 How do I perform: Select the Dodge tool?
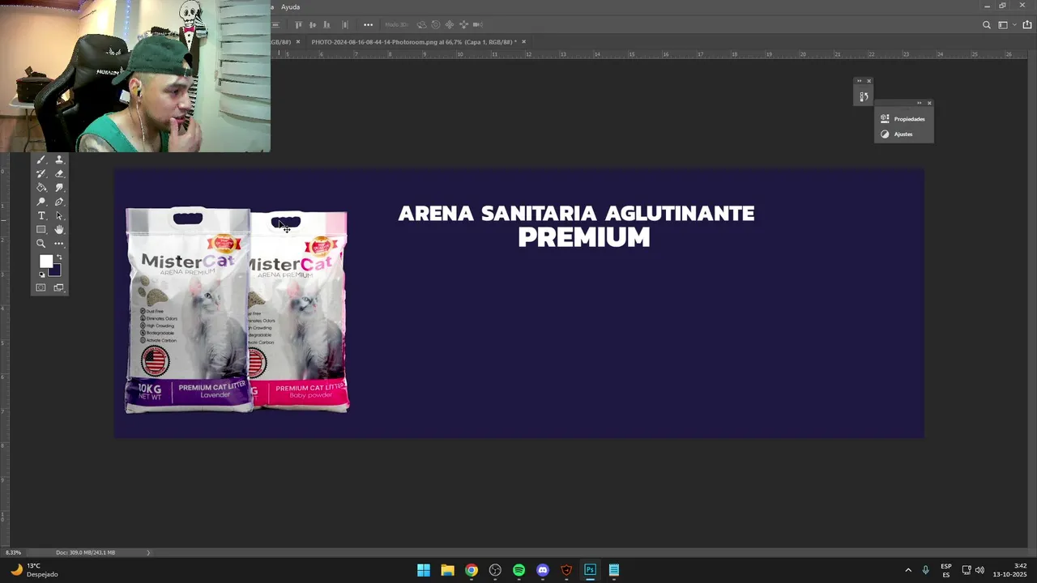[41, 202]
